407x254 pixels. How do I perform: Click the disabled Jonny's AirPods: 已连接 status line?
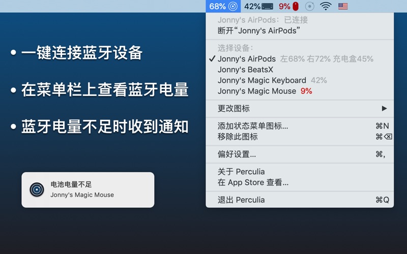pos(263,20)
